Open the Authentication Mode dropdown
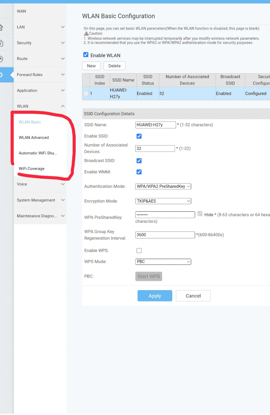This screenshot has height=415, width=270. (163, 186)
